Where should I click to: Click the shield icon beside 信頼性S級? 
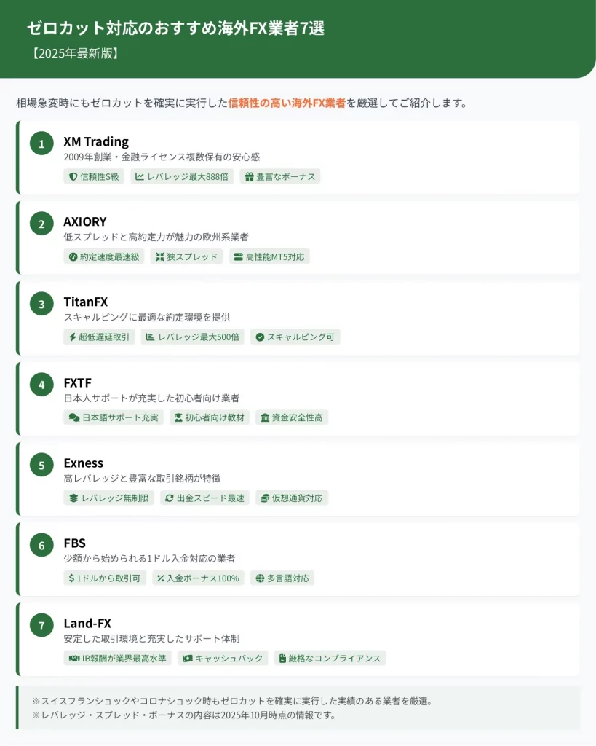pos(73,176)
